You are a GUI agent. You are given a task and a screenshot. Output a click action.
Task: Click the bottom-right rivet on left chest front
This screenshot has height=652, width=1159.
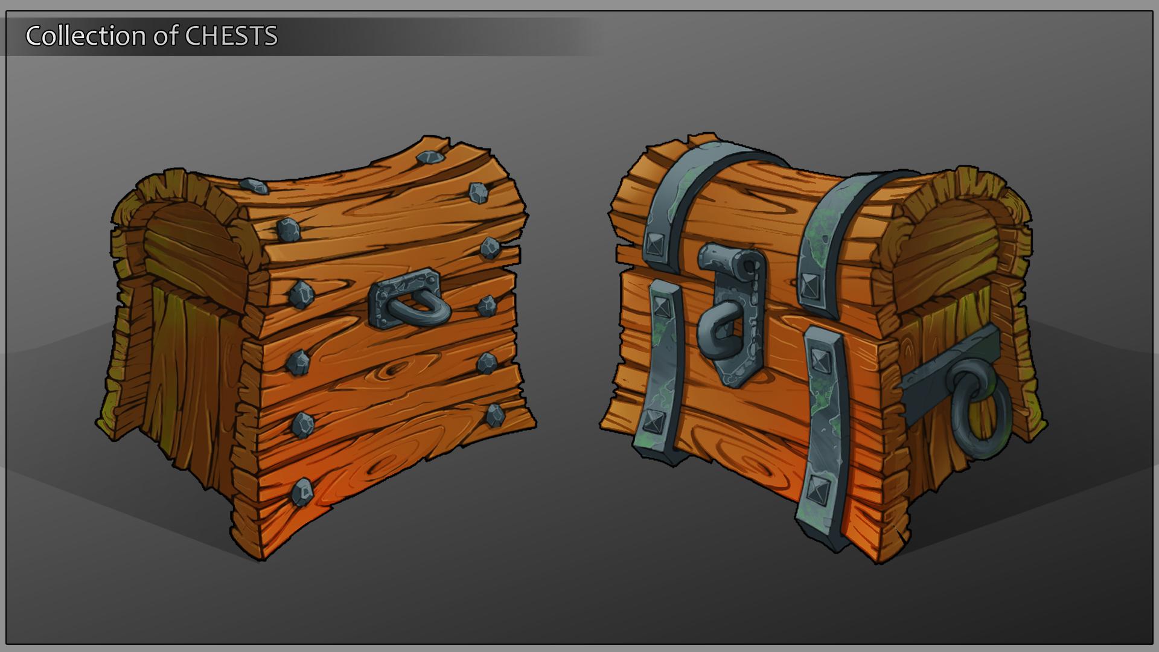495,414
